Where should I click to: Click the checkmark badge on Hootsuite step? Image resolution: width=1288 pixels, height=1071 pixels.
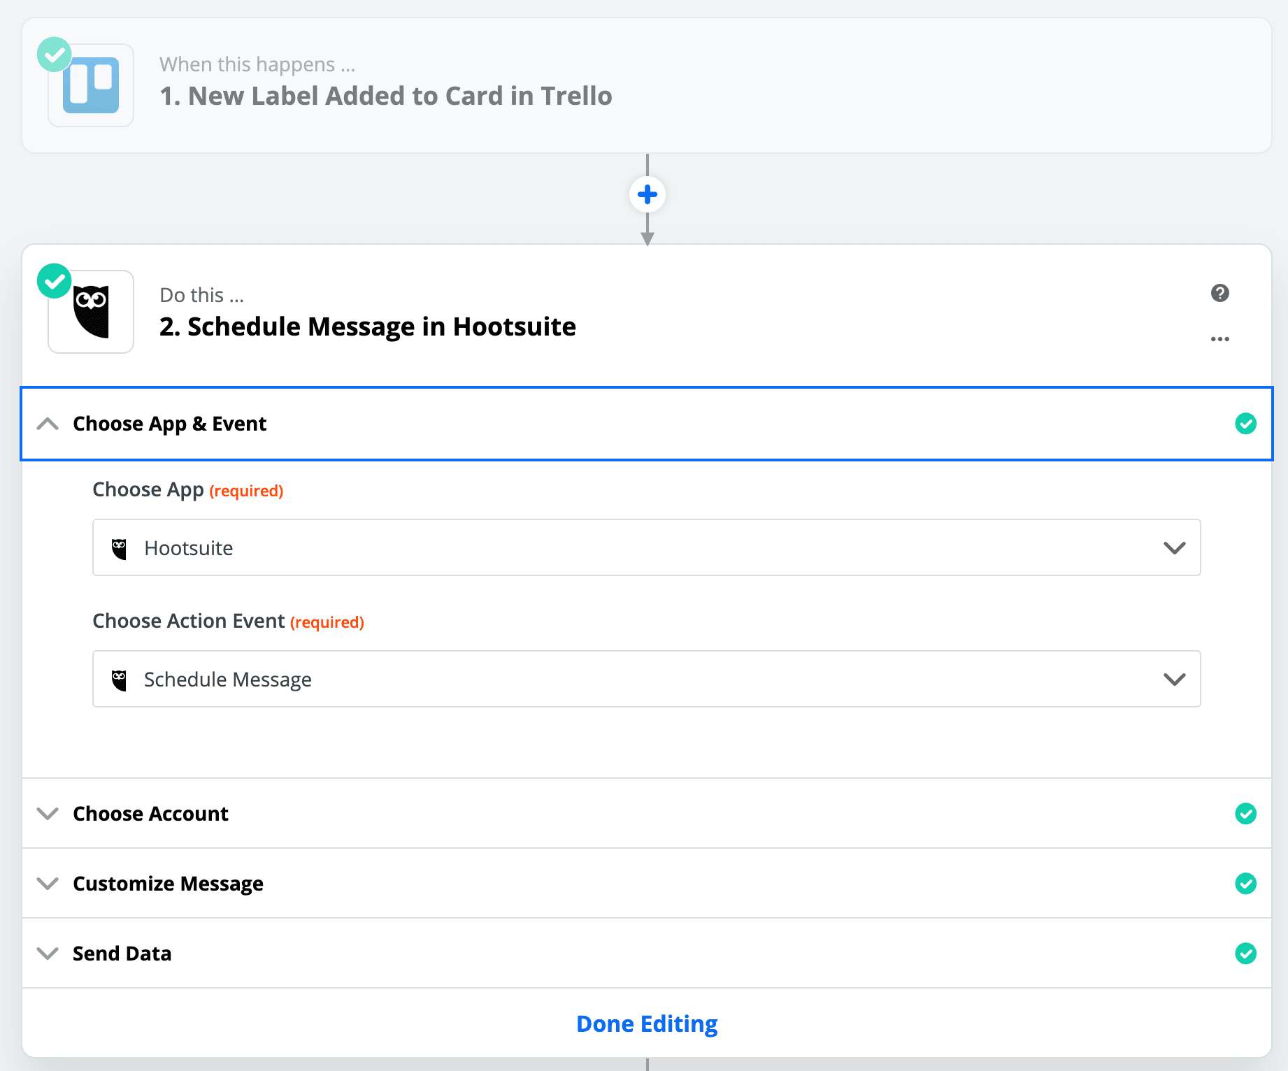pyautogui.click(x=55, y=281)
